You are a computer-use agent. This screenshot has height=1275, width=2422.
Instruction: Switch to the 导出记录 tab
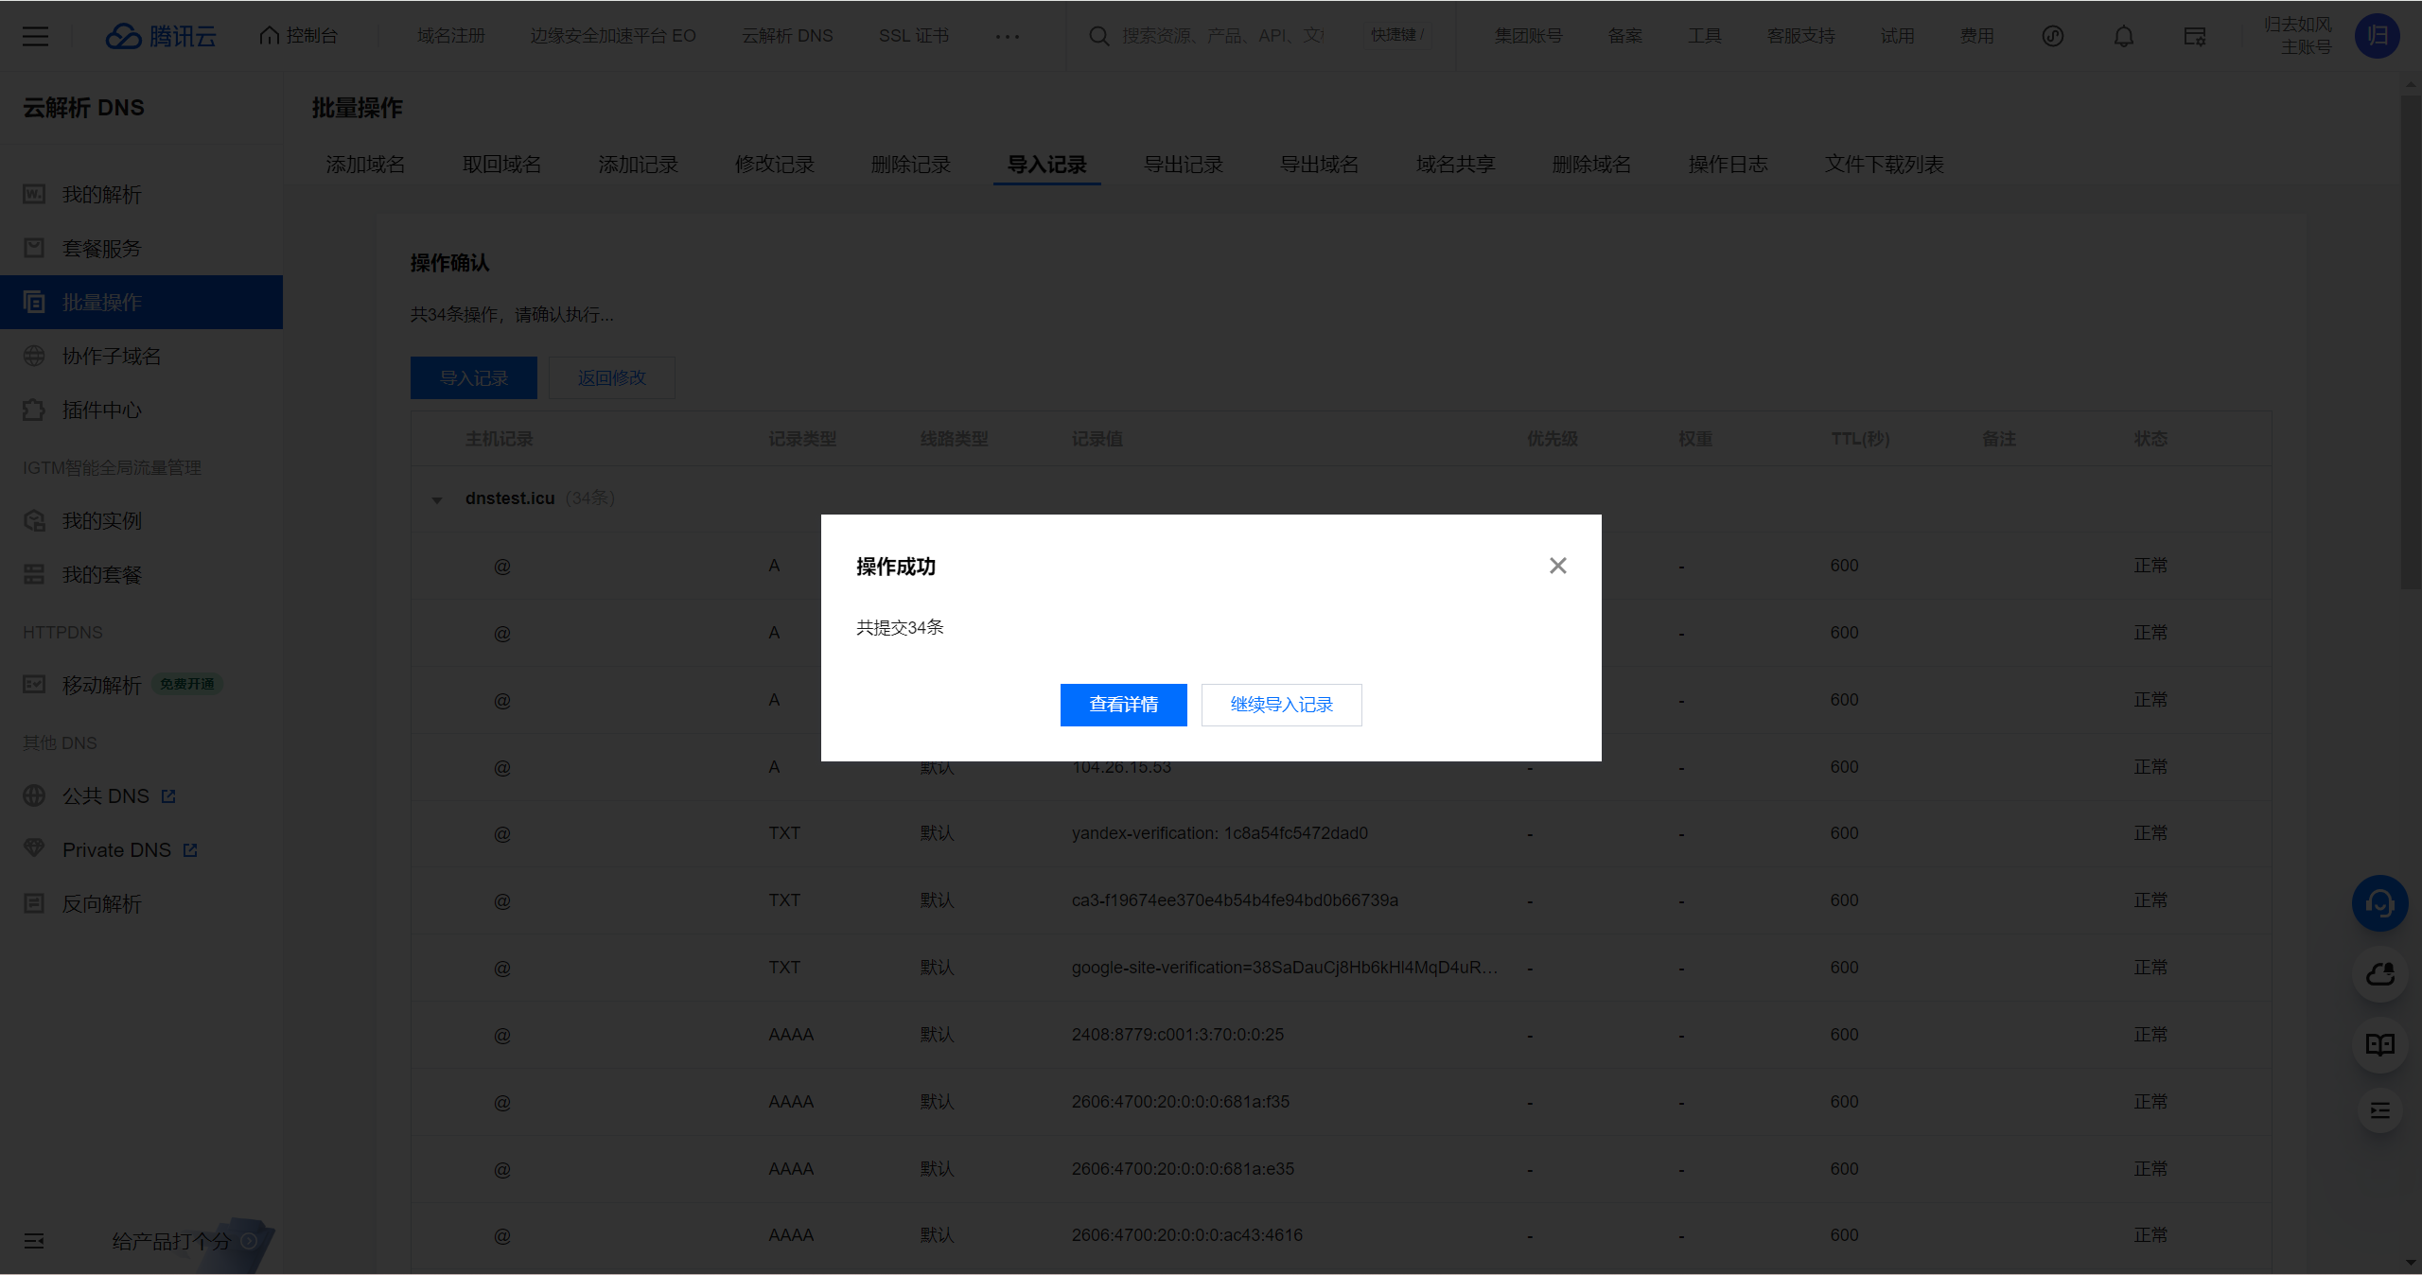coord(1183,165)
